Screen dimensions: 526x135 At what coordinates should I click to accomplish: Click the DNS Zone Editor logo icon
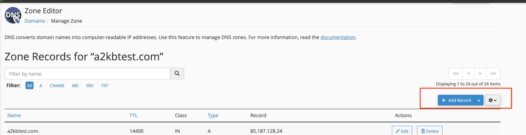(13, 15)
